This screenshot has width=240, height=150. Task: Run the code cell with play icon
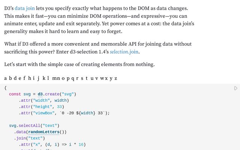point(235,88)
